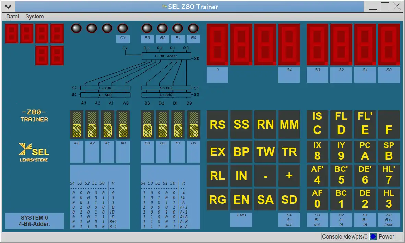The height and width of the screenshot is (243, 405).
Task: Click the B+1 row in truth table
Action: [x=95, y=221]
